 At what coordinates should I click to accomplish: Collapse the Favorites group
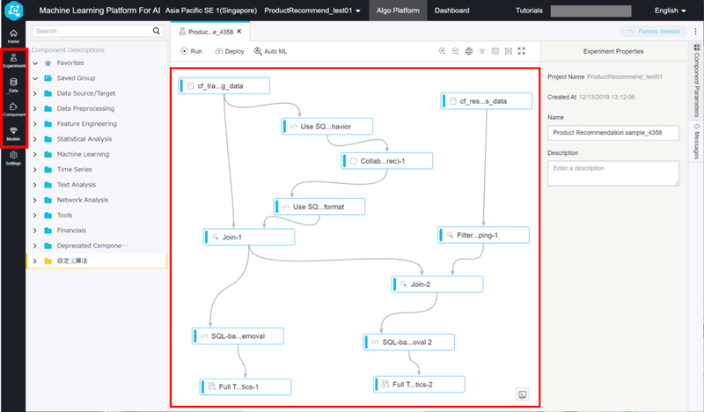coord(35,63)
